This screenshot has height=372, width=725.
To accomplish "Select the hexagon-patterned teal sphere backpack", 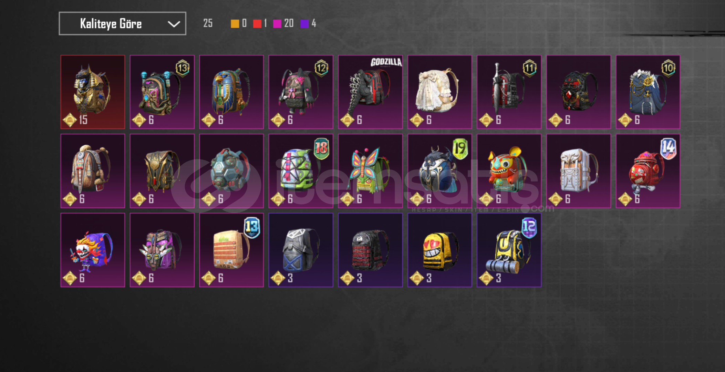I will pyautogui.click(x=231, y=171).
